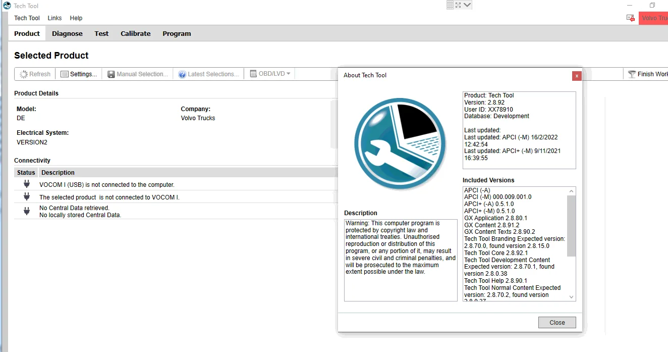
Task: Click scroll-up arrow of Included Versions list
Action: (x=571, y=191)
